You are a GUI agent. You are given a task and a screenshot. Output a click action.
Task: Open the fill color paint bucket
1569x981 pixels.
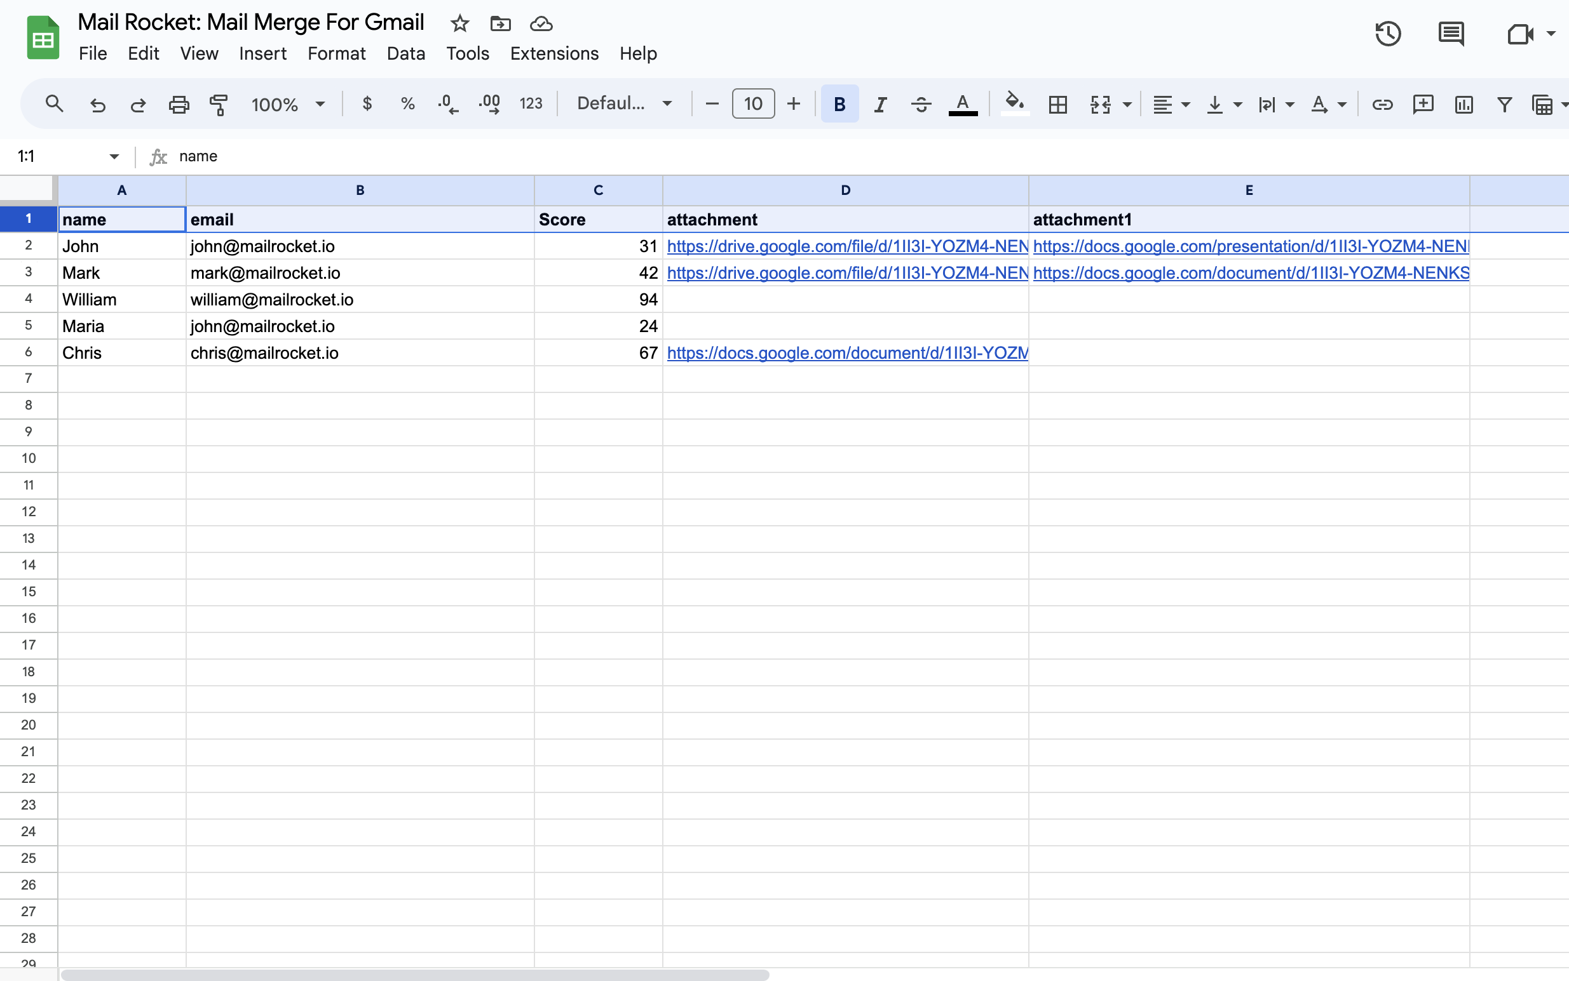(x=1015, y=102)
